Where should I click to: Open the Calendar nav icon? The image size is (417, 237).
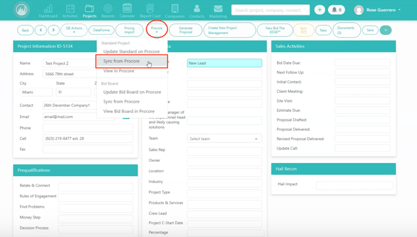coord(127,11)
